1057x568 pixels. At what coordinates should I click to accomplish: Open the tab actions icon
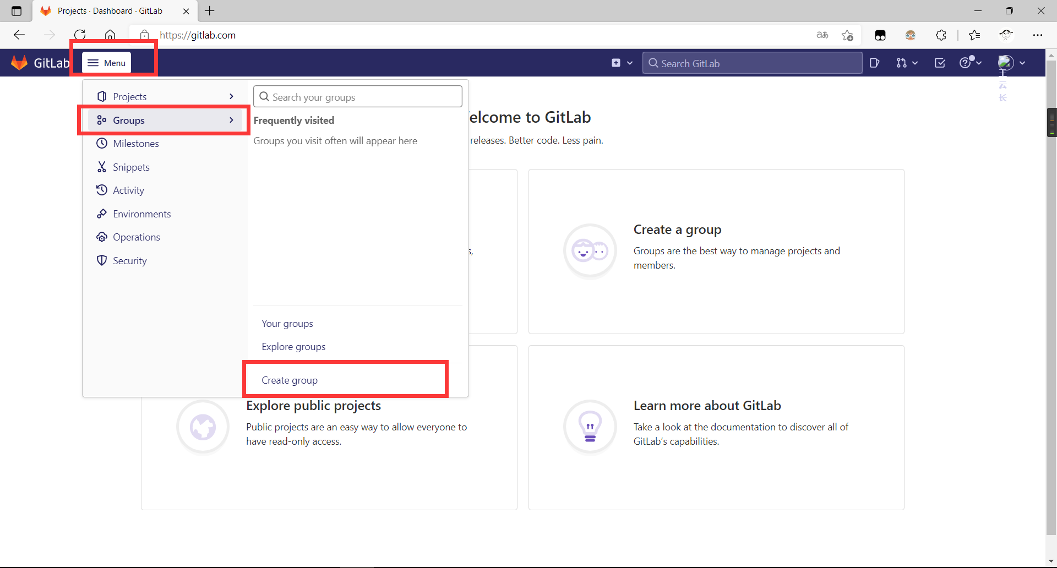click(x=17, y=10)
